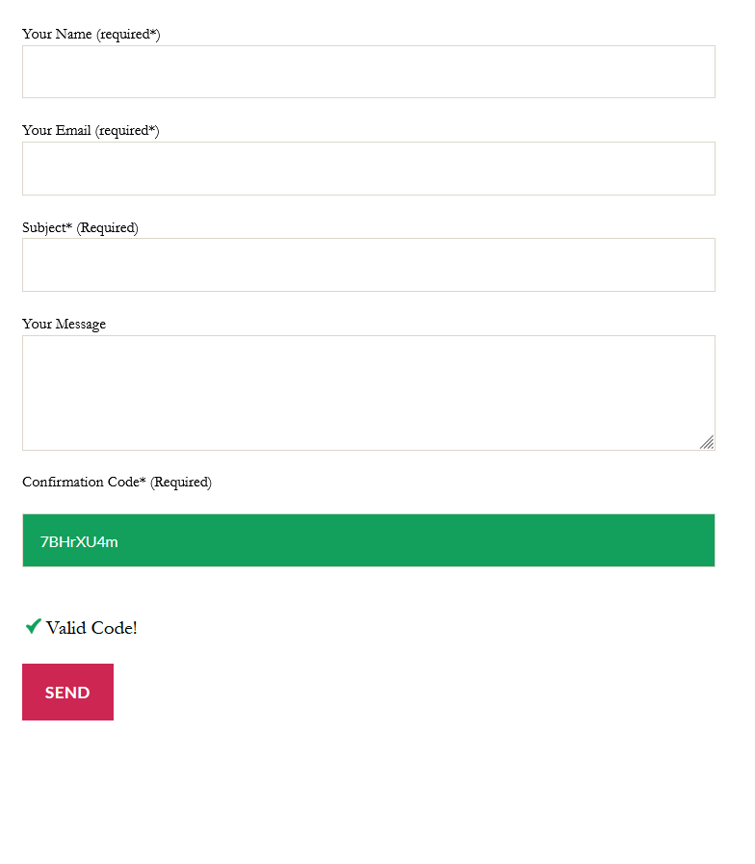
Task: Click the "Your Message" label
Action: click(x=64, y=325)
